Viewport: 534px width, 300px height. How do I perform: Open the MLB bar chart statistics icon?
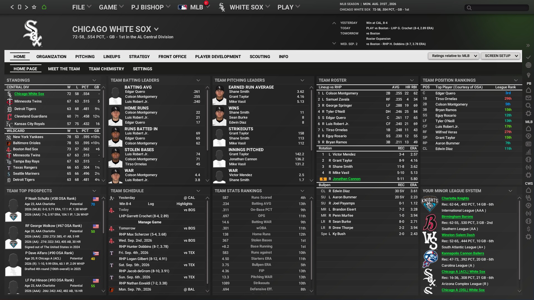point(528,152)
